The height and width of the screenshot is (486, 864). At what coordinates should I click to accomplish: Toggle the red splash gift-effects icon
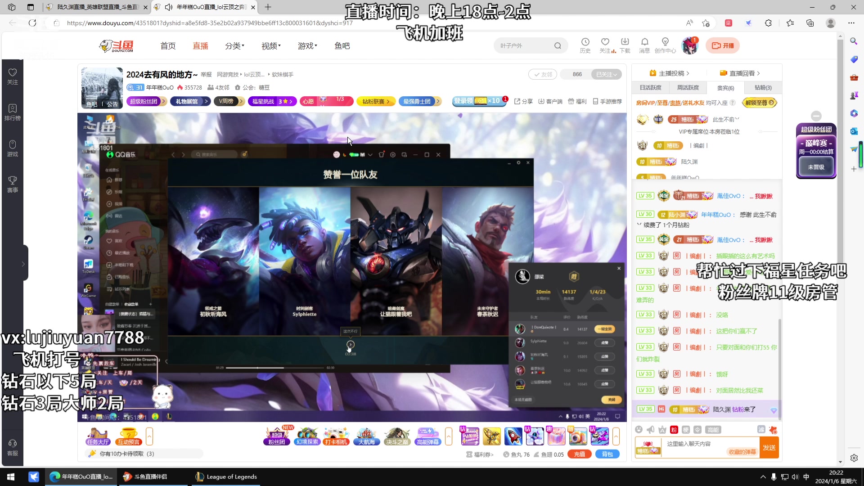773,430
